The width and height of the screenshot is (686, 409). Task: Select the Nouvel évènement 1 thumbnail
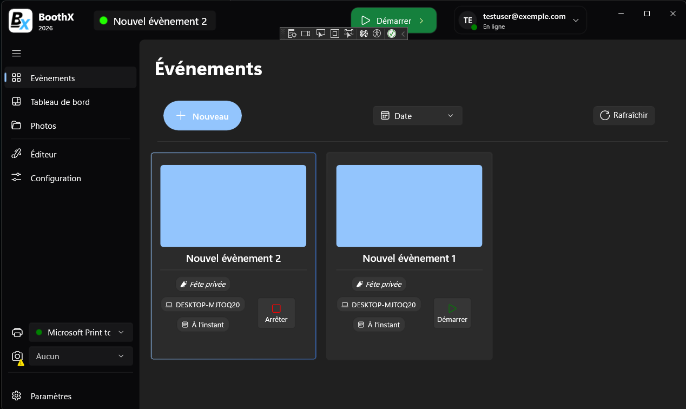pos(409,206)
